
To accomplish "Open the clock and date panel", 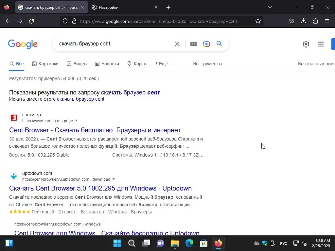I will (321, 243).
